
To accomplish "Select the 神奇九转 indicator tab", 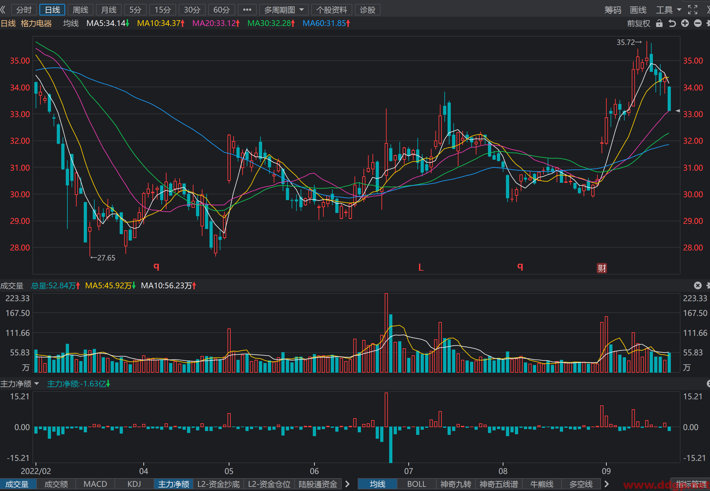I will [456, 484].
